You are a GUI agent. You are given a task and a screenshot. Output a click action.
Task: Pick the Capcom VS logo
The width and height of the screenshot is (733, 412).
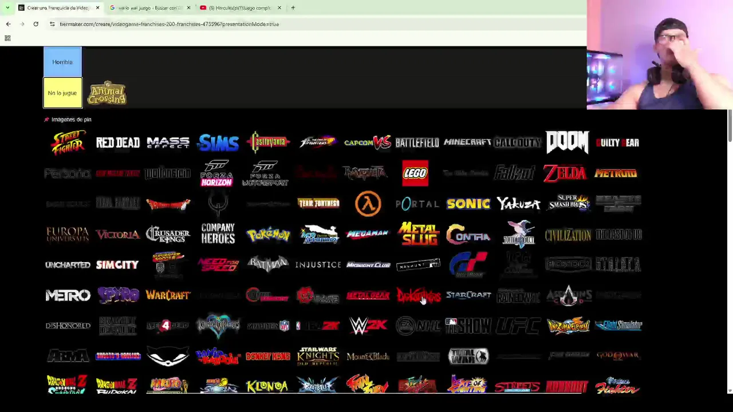(368, 142)
